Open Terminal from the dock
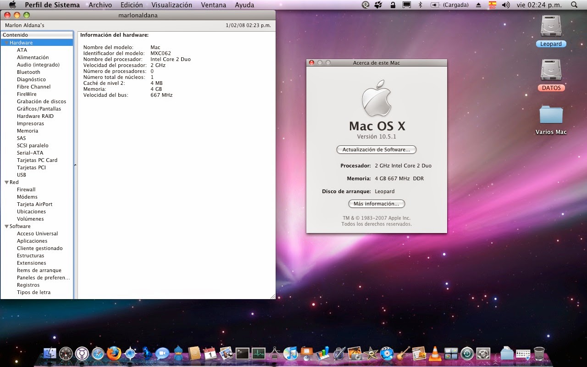Image resolution: width=587 pixels, height=367 pixels. [x=242, y=353]
